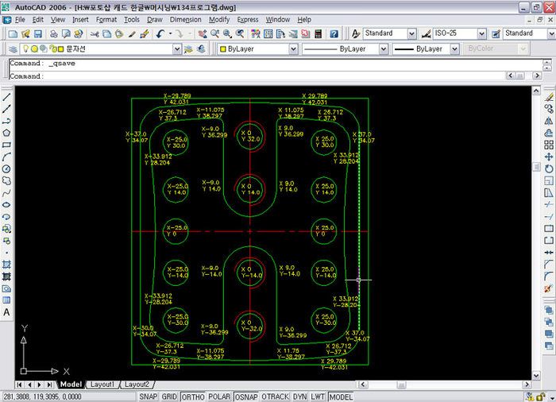556x402 pixels.
Task: Click the layer color swatch in layer list
Action: coord(60,49)
